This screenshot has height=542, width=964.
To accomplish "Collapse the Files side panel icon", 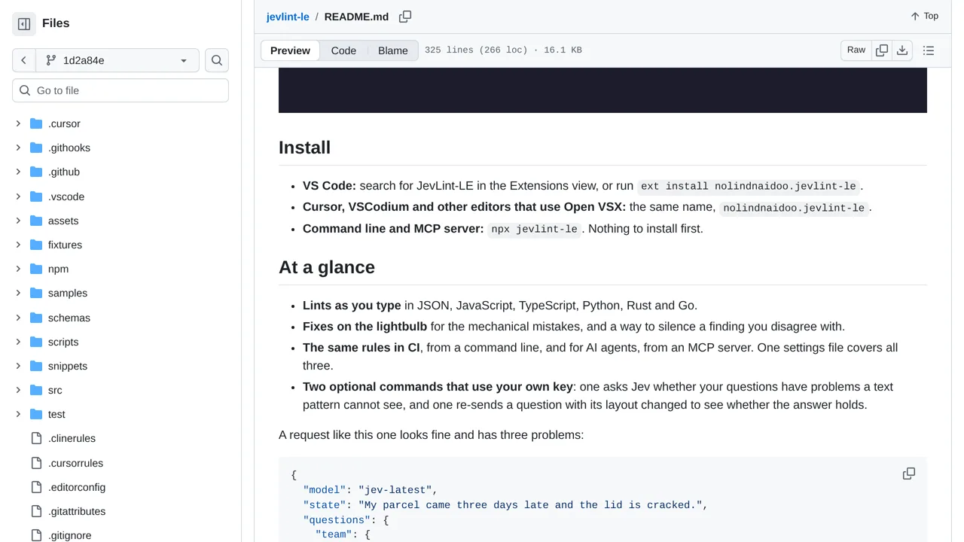I will click(24, 24).
